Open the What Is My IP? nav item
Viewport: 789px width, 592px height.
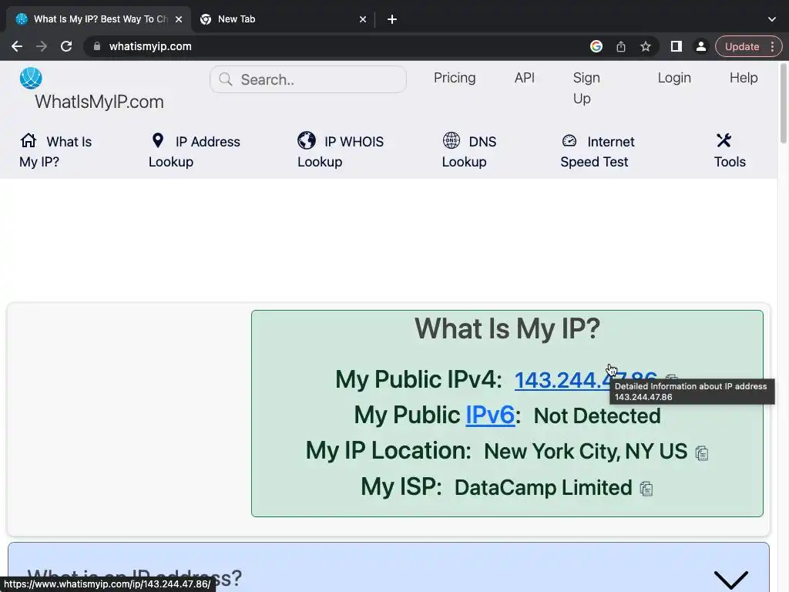click(55, 152)
